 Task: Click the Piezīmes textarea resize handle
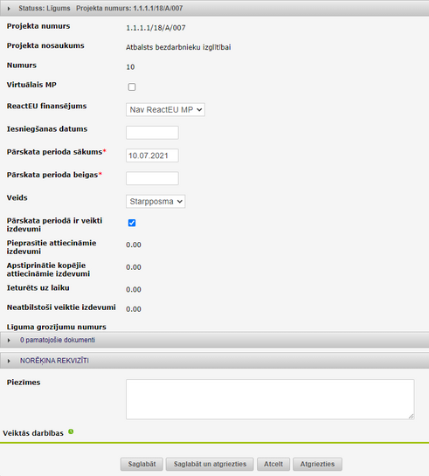tap(411, 417)
